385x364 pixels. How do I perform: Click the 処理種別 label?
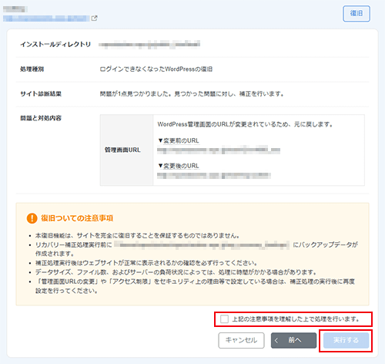[x=32, y=69]
